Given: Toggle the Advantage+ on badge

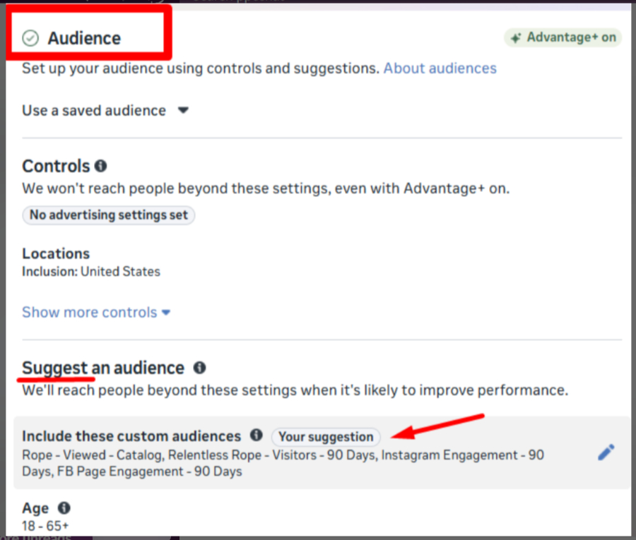Looking at the screenshot, I should click(563, 38).
